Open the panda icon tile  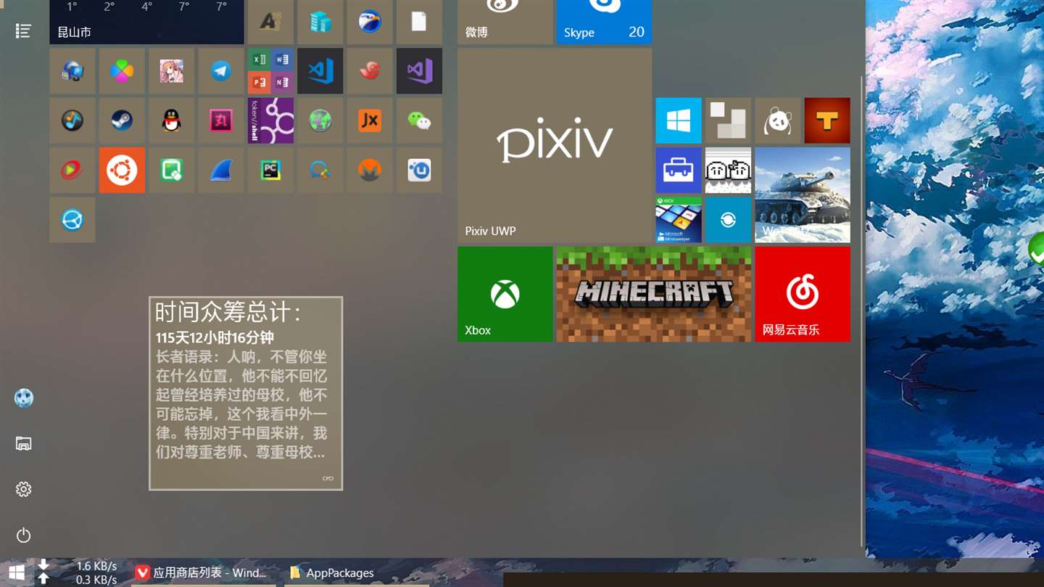778,120
